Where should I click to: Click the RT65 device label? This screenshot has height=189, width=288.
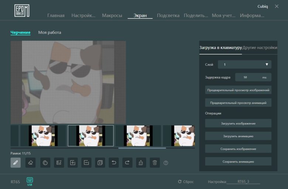click(15, 182)
